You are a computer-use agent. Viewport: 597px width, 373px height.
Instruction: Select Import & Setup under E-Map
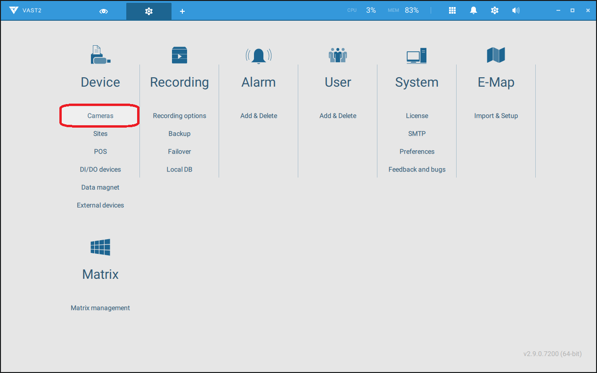[x=496, y=116]
